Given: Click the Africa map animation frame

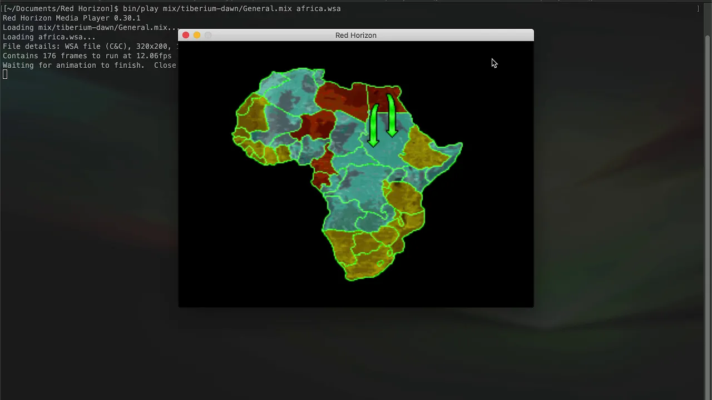Looking at the screenshot, I should (356, 174).
